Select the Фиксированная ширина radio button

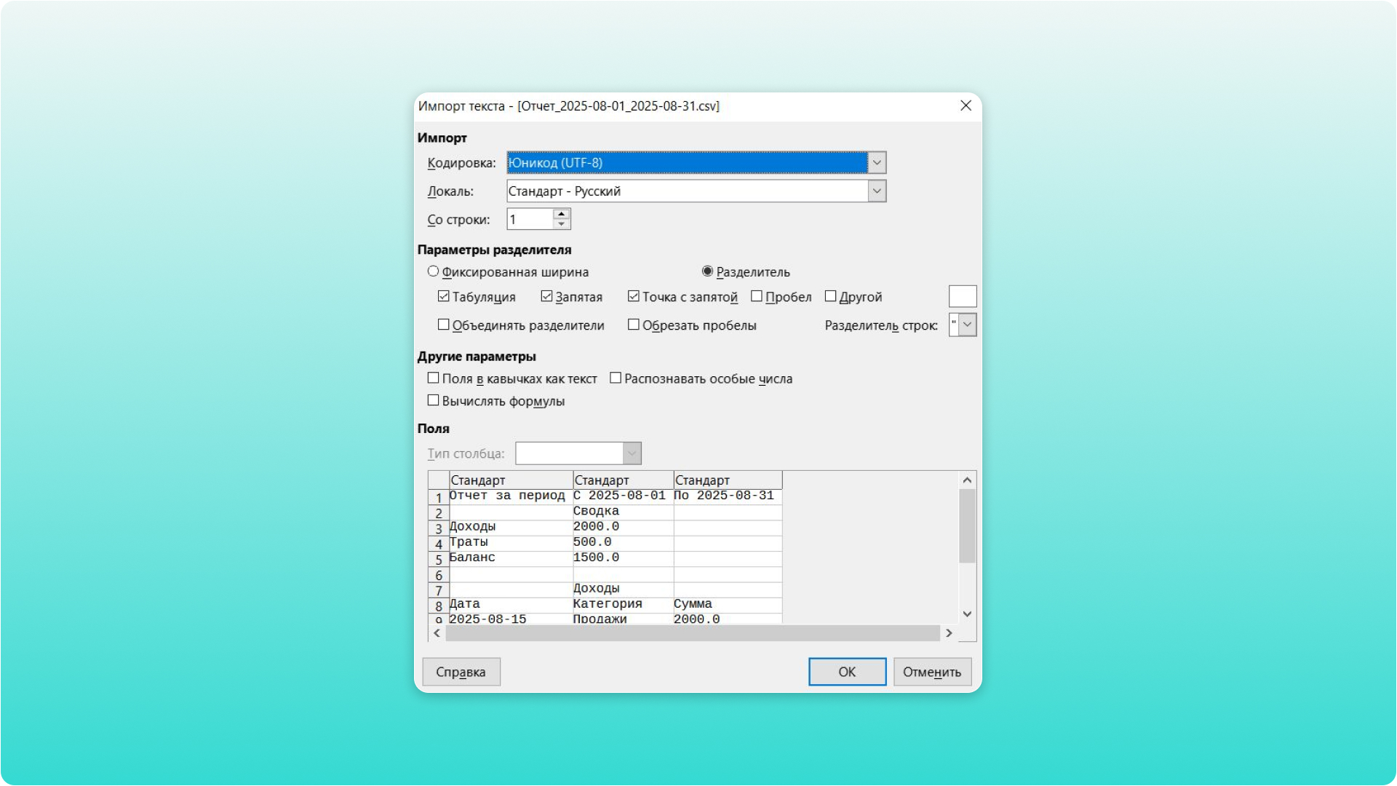(433, 271)
